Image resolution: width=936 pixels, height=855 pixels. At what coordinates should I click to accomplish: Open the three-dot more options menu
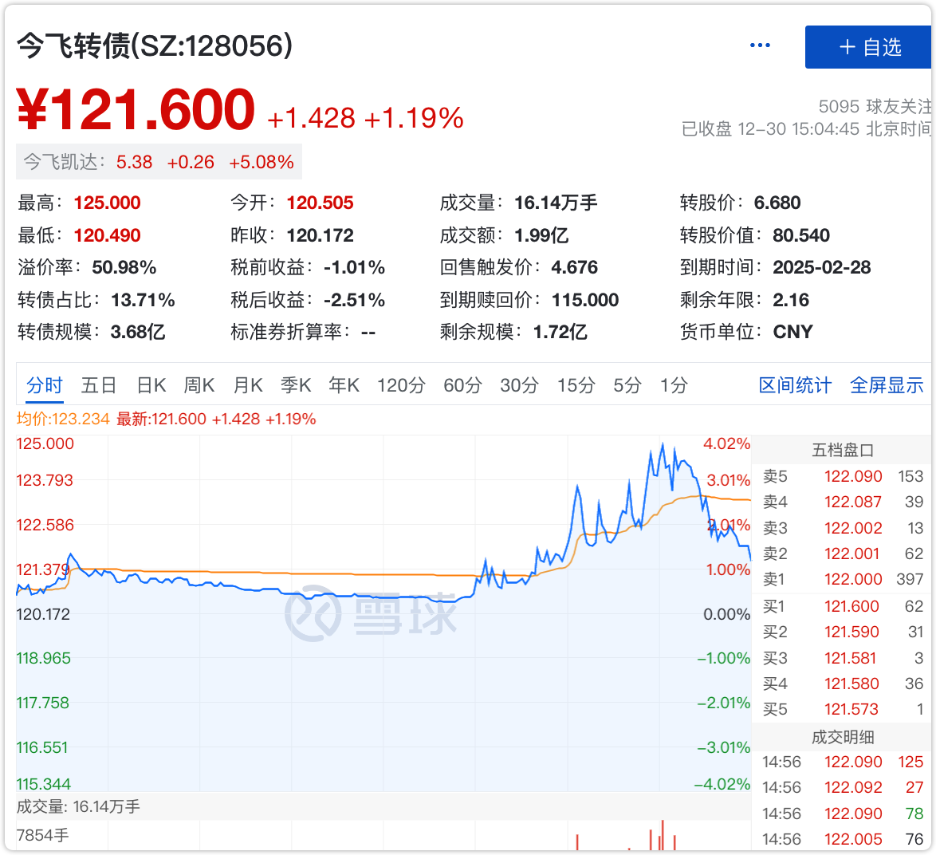tap(760, 45)
